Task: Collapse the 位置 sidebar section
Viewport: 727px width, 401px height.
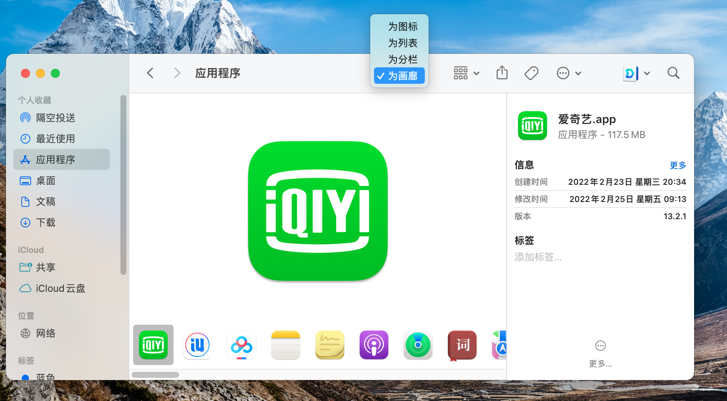Action: point(26,316)
